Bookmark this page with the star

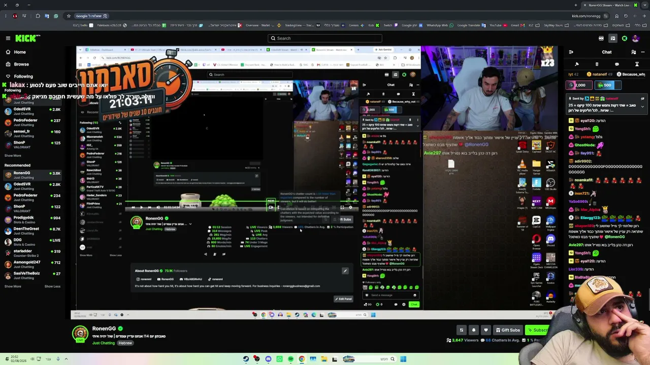69,16
